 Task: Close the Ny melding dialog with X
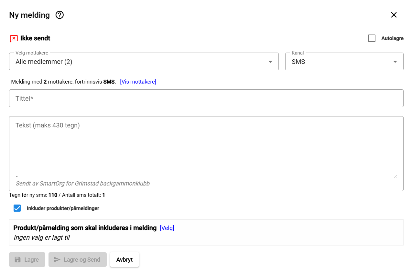[394, 15]
